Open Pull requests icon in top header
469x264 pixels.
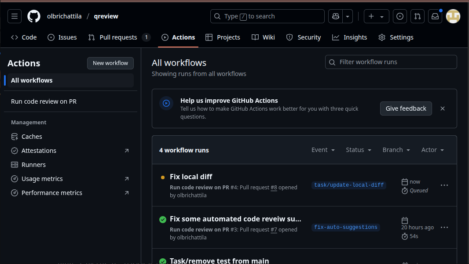click(x=418, y=16)
